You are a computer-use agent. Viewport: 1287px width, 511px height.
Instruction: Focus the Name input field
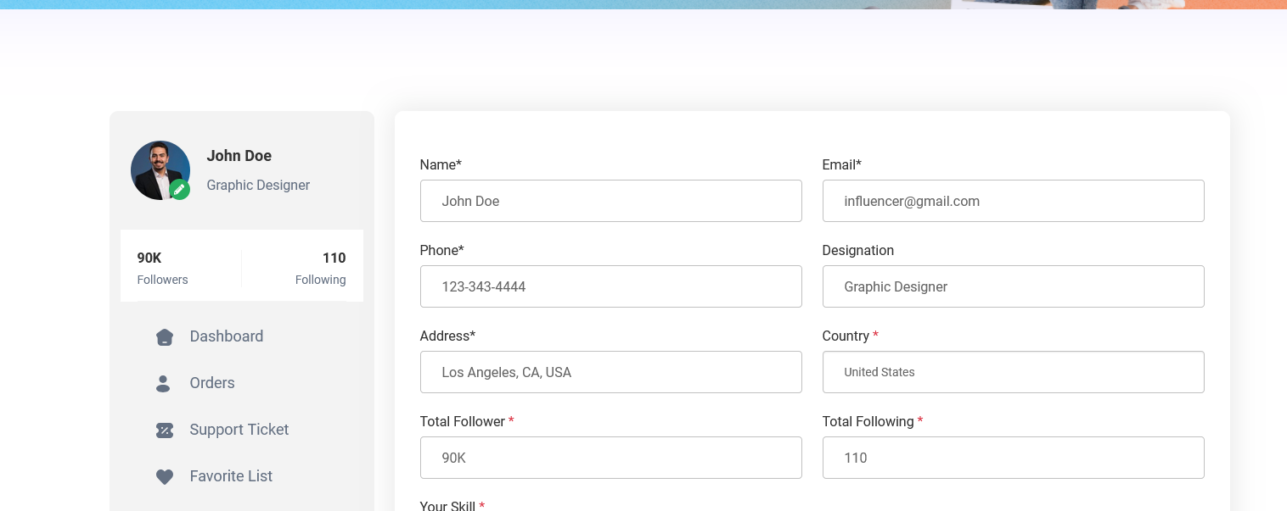[610, 201]
